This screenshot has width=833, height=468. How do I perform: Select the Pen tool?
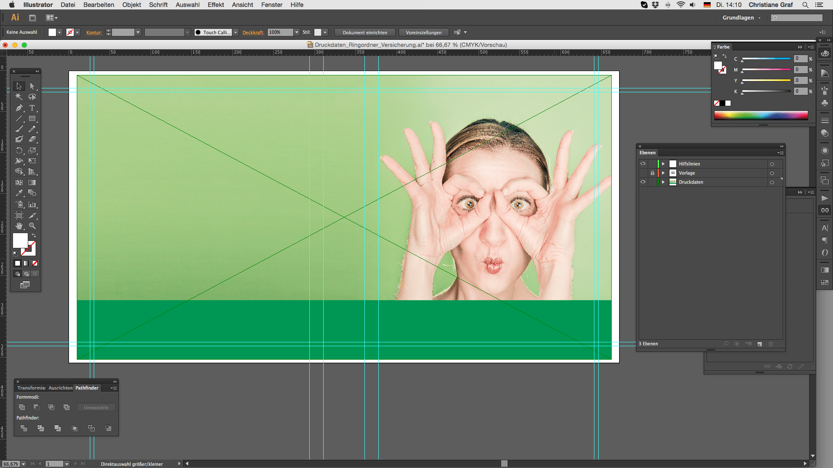pyautogui.click(x=19, y=108)
